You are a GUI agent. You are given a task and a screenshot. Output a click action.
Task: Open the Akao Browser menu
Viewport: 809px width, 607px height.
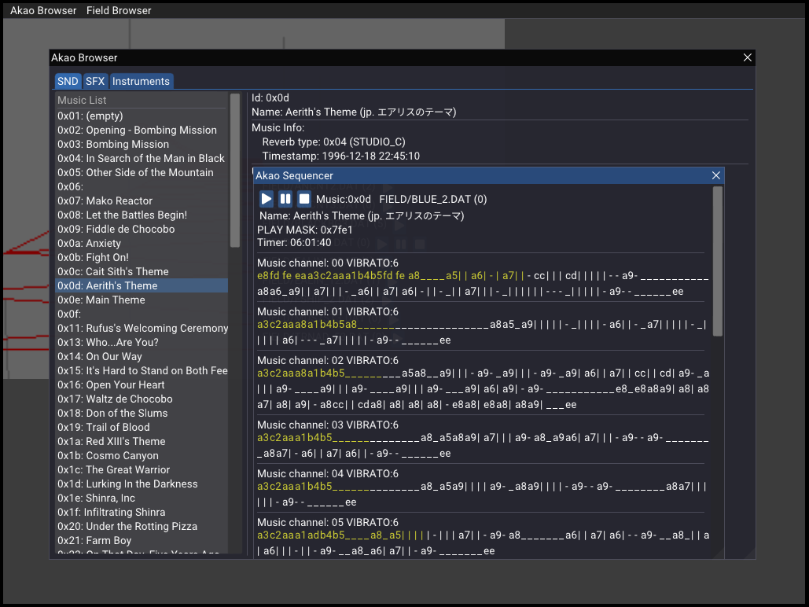[x=43, y=10]
